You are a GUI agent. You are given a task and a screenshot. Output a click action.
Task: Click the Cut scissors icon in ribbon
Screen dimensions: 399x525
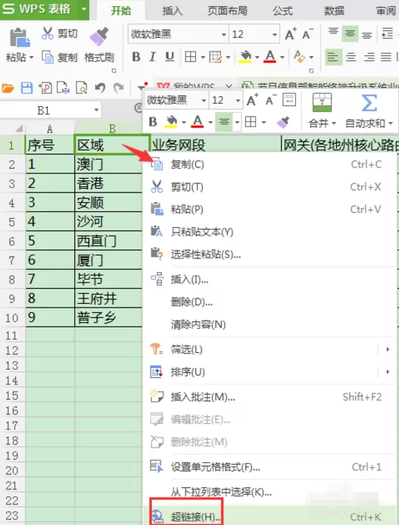coord(48,33)
